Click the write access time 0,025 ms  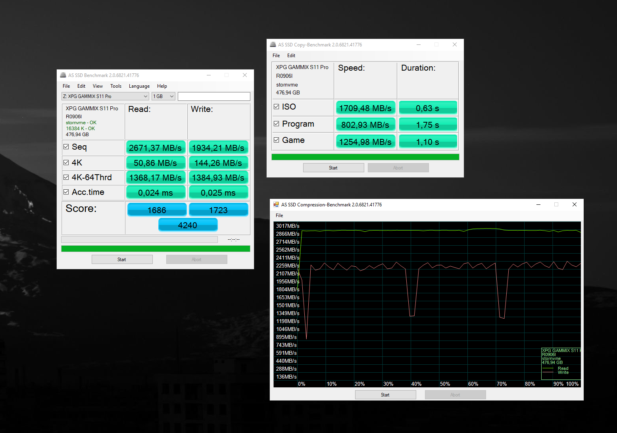coord(218,192)
